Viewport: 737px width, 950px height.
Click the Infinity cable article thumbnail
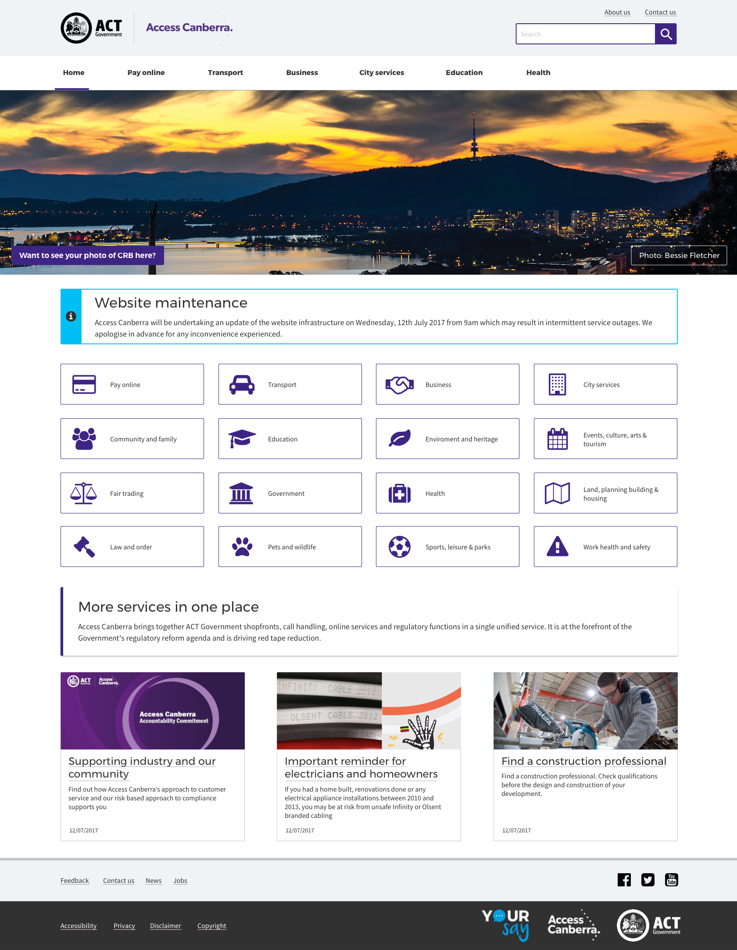(369, 711)
